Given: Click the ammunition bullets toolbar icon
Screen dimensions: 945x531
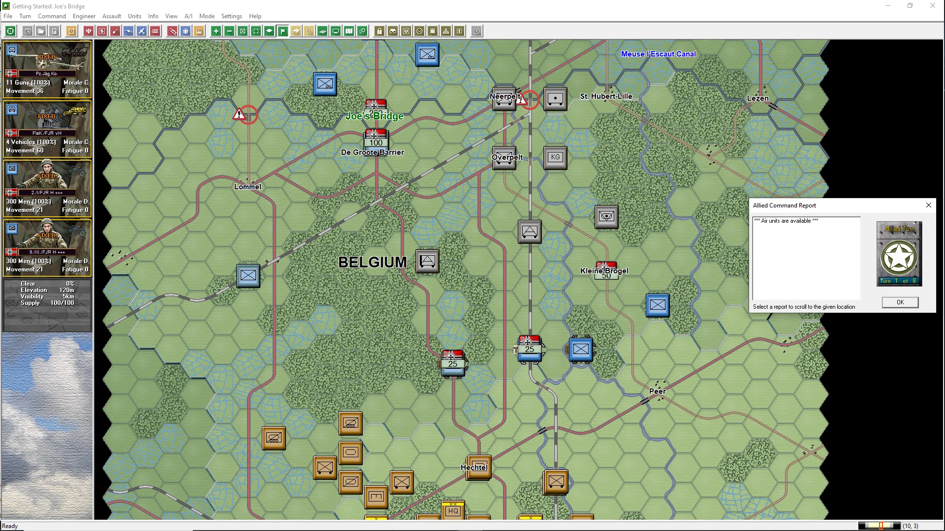Looking at the screenshot, I should click(433, 31).
